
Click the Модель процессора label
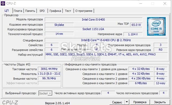(29, 19)
